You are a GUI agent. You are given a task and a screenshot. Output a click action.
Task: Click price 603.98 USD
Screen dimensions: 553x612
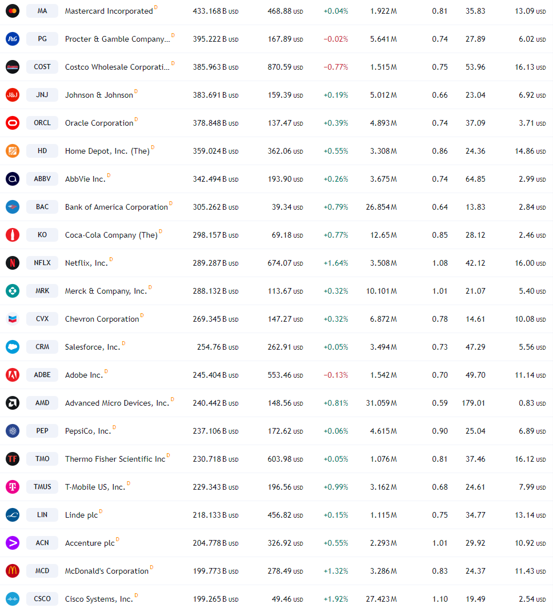(285, 459)
